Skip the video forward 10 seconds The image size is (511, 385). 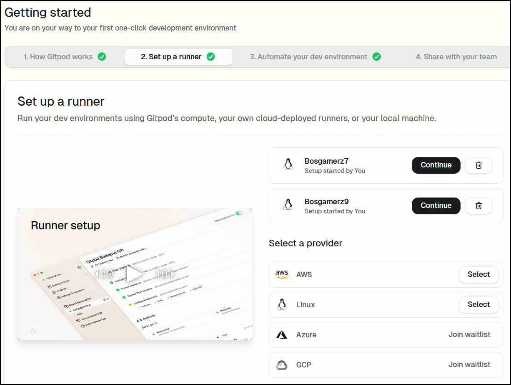pyautogui.click(x=164, y=274)
